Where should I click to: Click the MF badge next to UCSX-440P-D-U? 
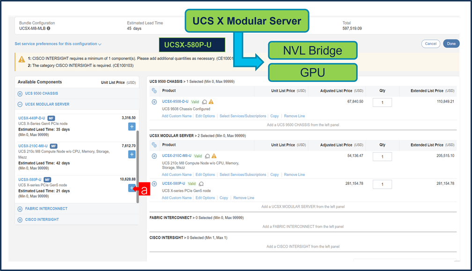[51, 118]
